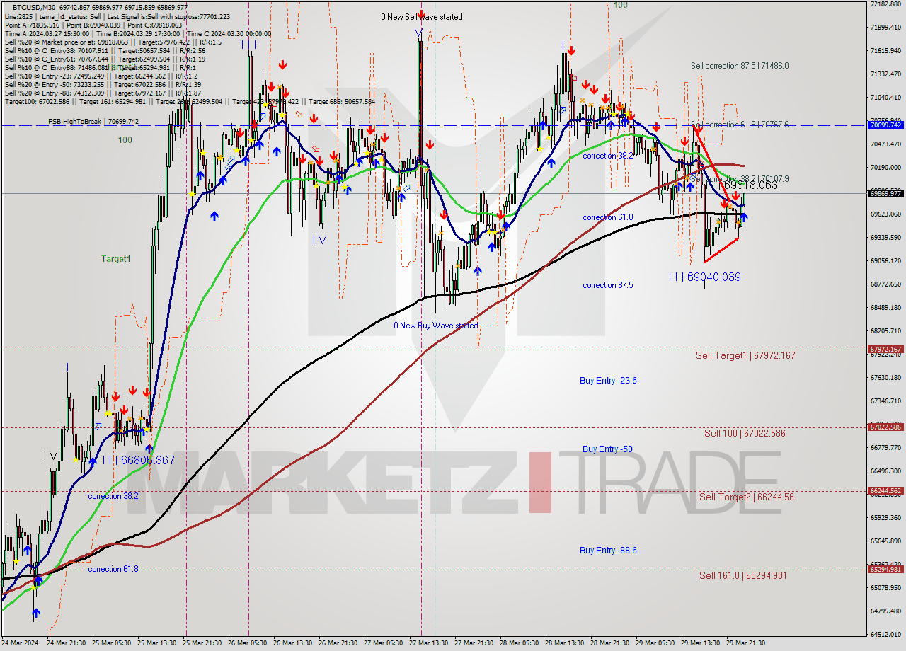Click the 70699.742 price tag on axis
The image size is (906, 651).
[x=885, y=125]
